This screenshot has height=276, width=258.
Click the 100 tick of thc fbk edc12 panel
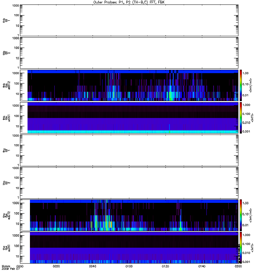tap(16, 214)
